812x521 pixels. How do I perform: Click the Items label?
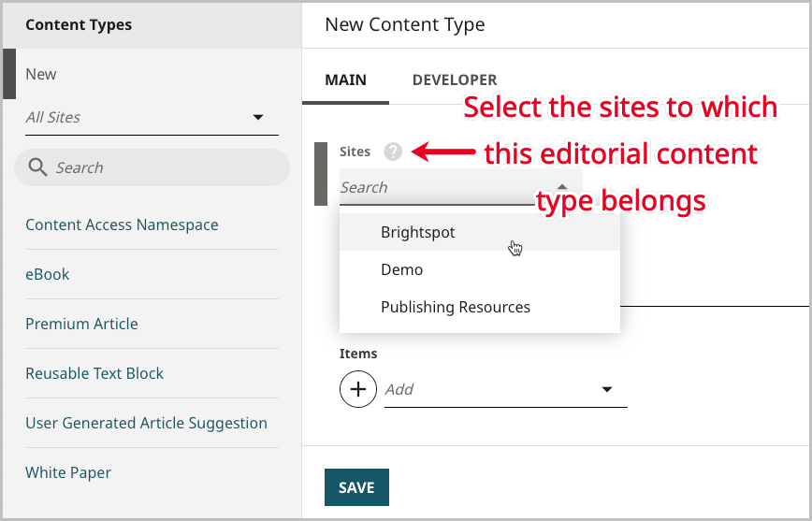coord(358,354)
